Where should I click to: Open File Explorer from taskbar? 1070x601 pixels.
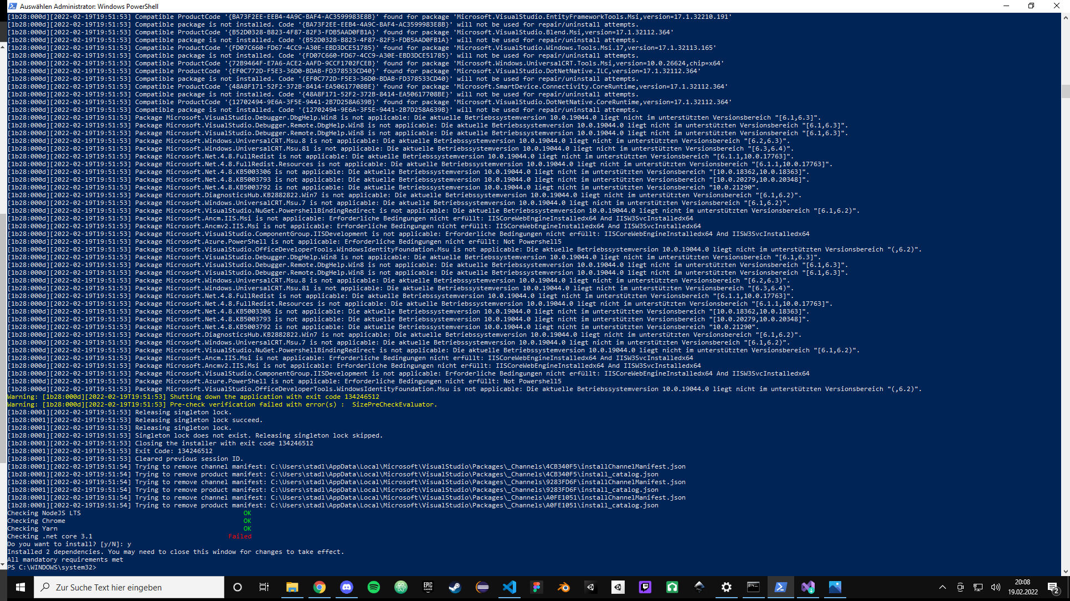point(292,587)
